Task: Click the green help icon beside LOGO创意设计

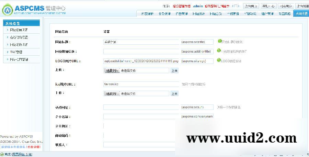Action: coord(219,60)
